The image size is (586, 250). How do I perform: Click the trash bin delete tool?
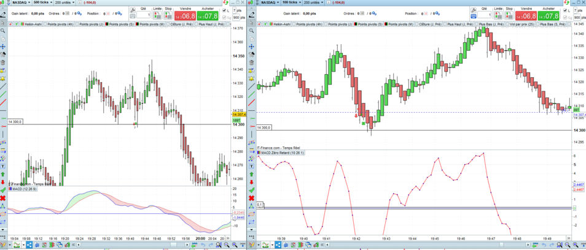point(3,63)
